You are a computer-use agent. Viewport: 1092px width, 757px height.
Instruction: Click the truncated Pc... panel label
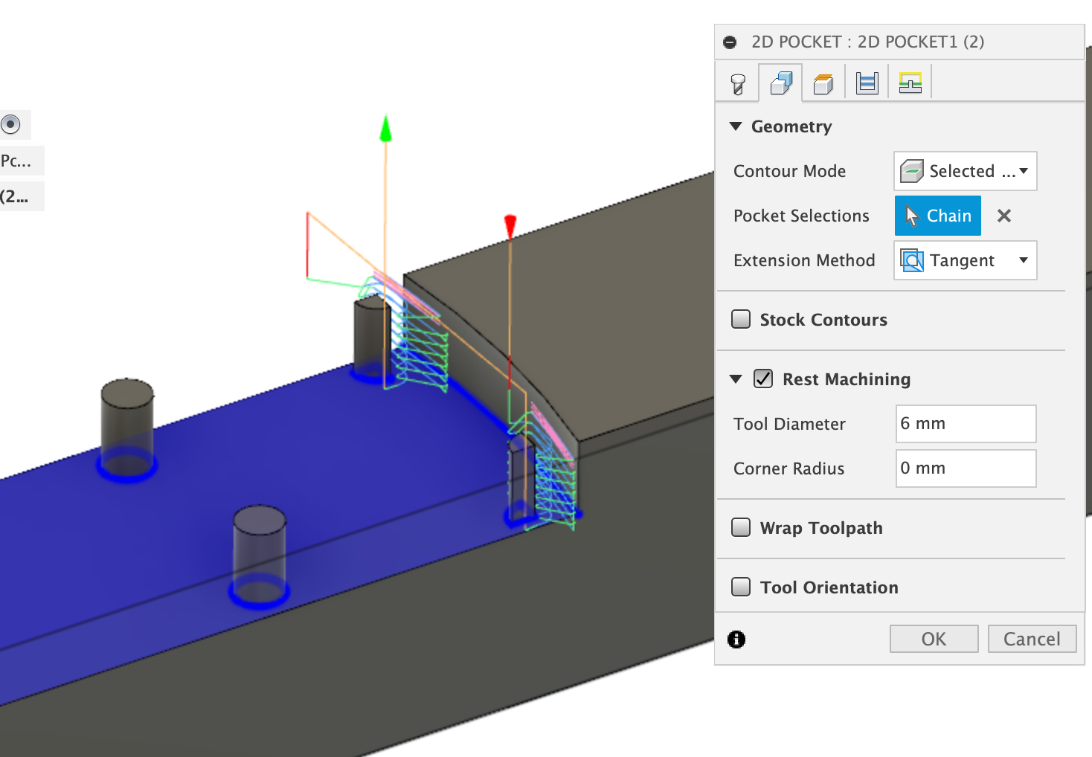15,160
